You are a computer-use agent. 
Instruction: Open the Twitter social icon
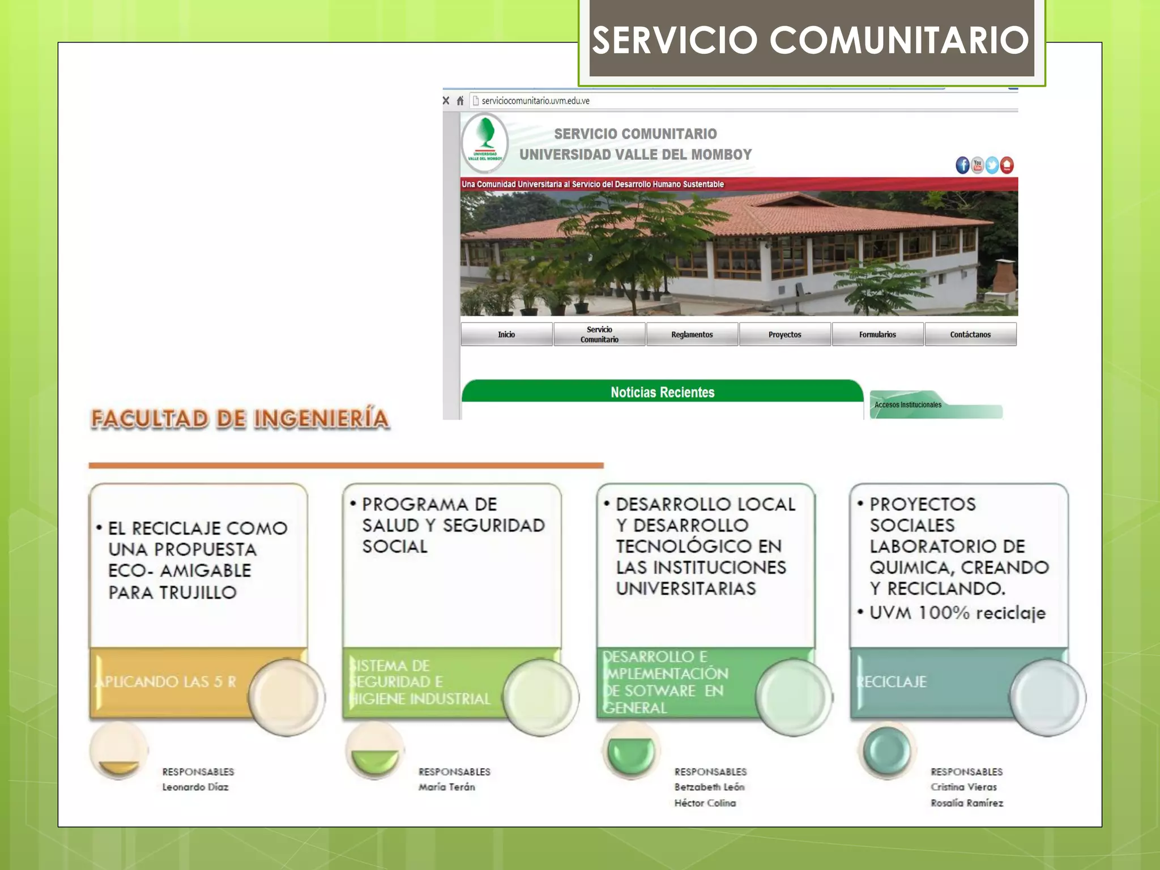pyautogui.click(x=992, y=165)
